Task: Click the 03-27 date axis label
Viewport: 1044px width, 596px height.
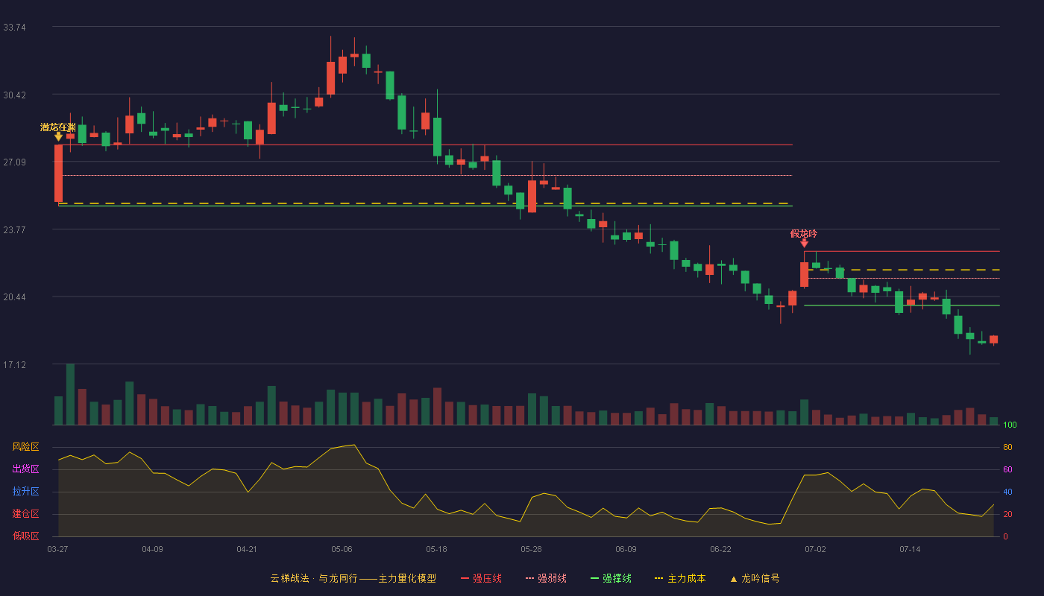Action: [57, 549]
